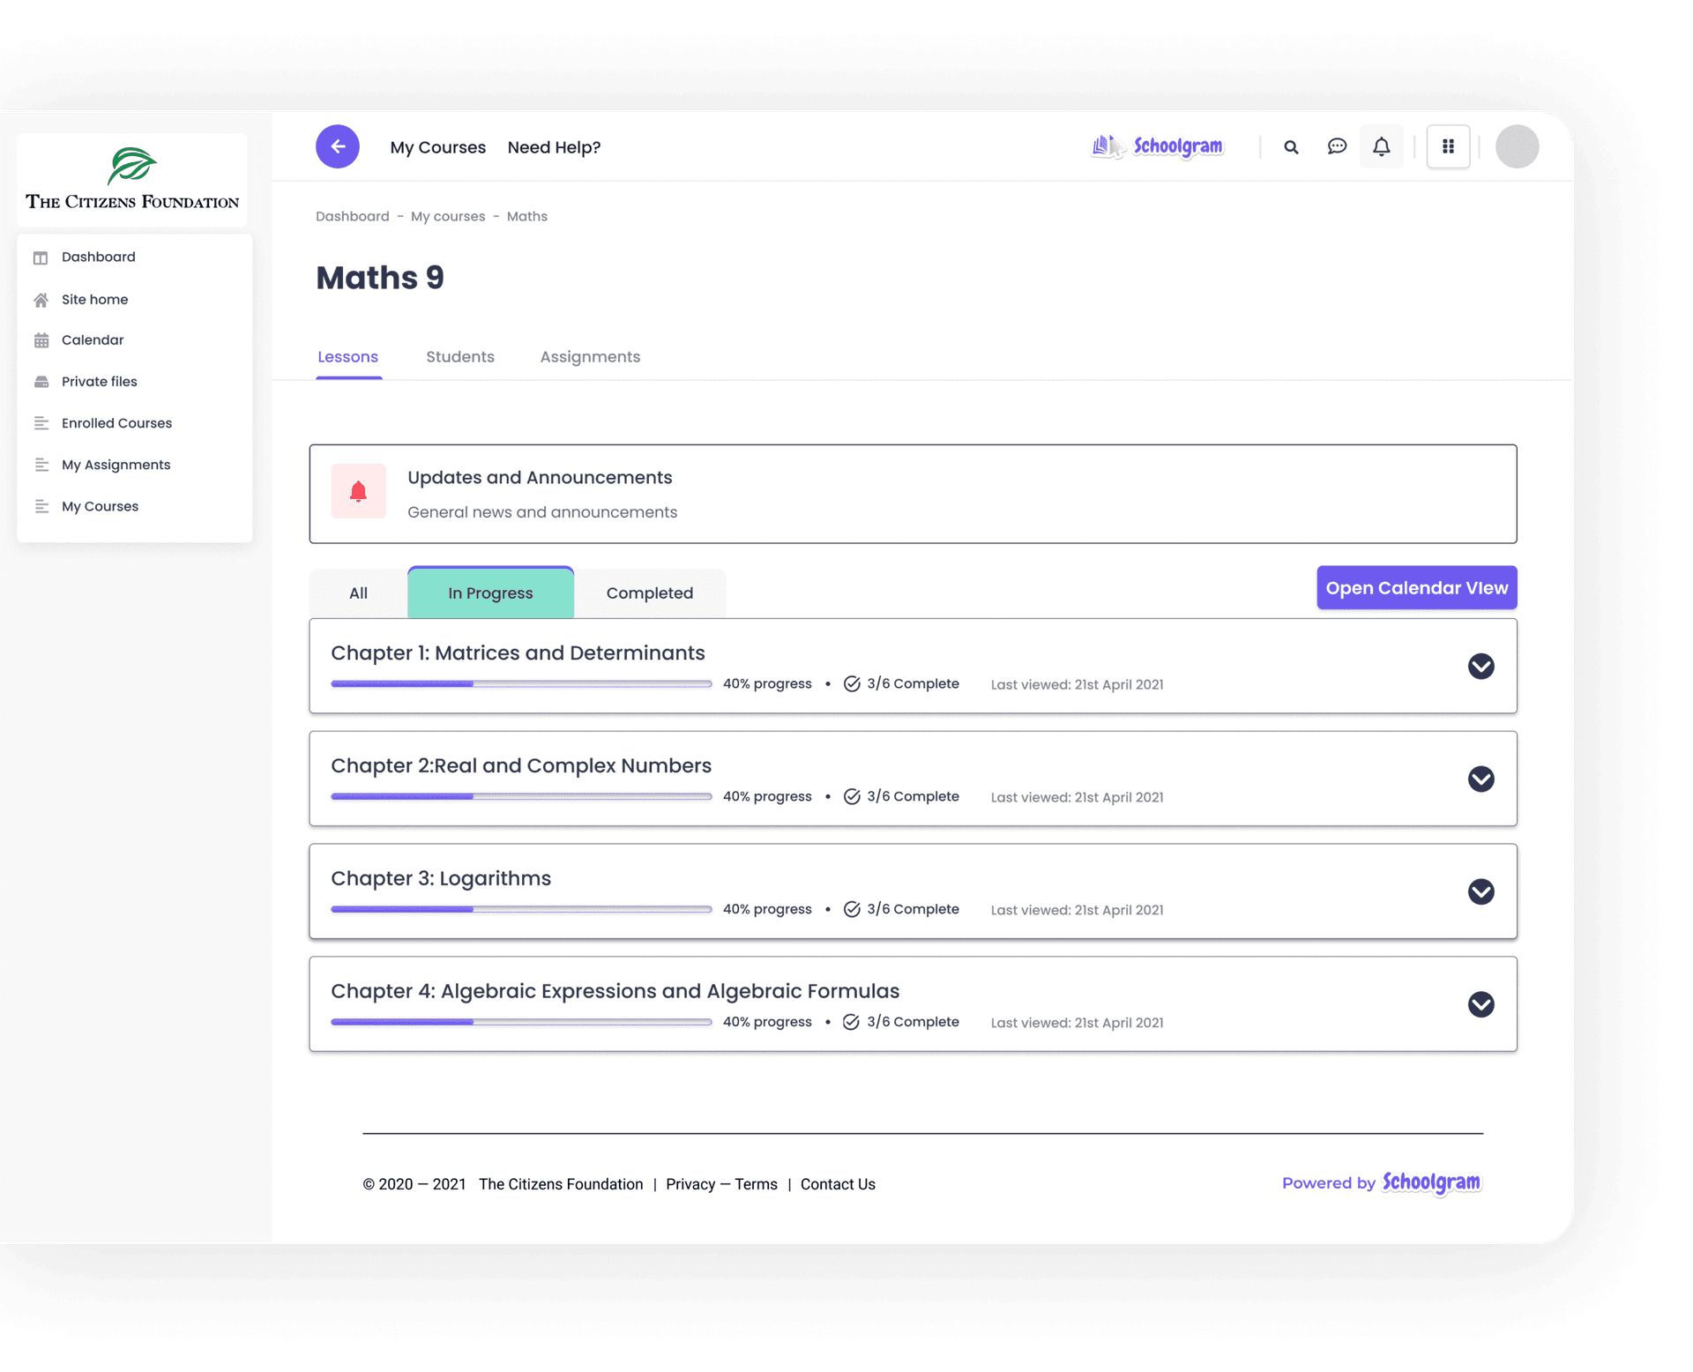Click the red announcements bell icon

click(x=358, y=492)
